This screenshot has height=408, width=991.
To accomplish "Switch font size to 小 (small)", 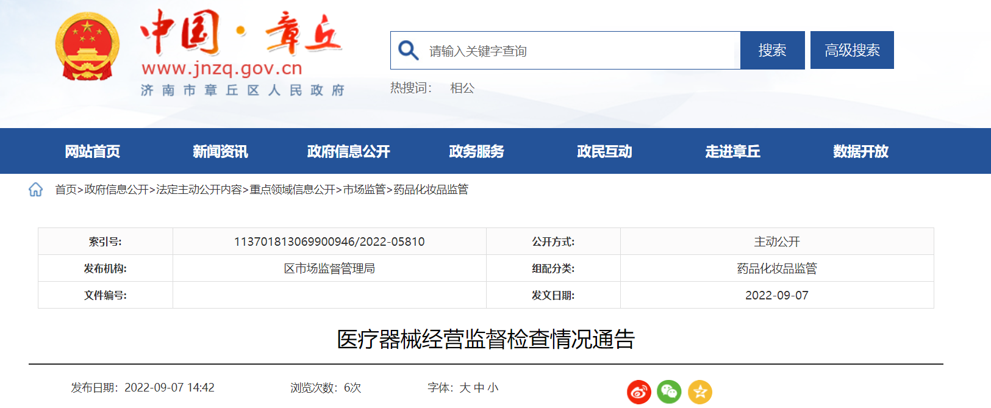I will 493,388.
